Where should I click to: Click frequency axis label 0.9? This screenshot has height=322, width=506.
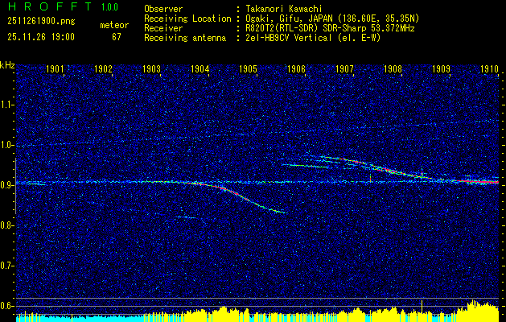(x=6, y=185)
